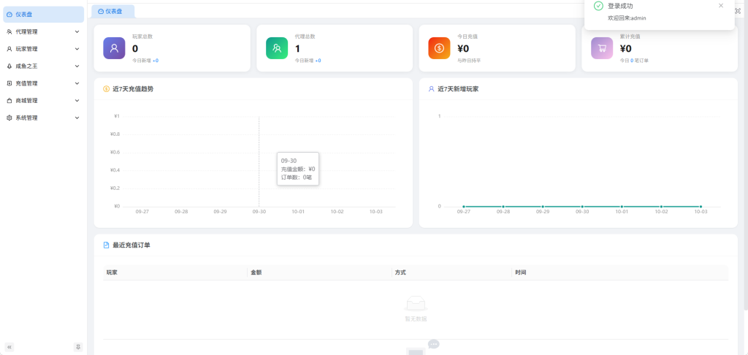Screen dimensions: 748x355
Task: Click the fullscreen icon at top right
Action: (738, 11)
